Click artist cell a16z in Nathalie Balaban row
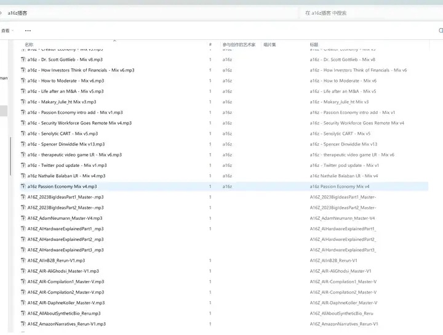This screenshot has height=335, width=443. (x=227, y=176)
